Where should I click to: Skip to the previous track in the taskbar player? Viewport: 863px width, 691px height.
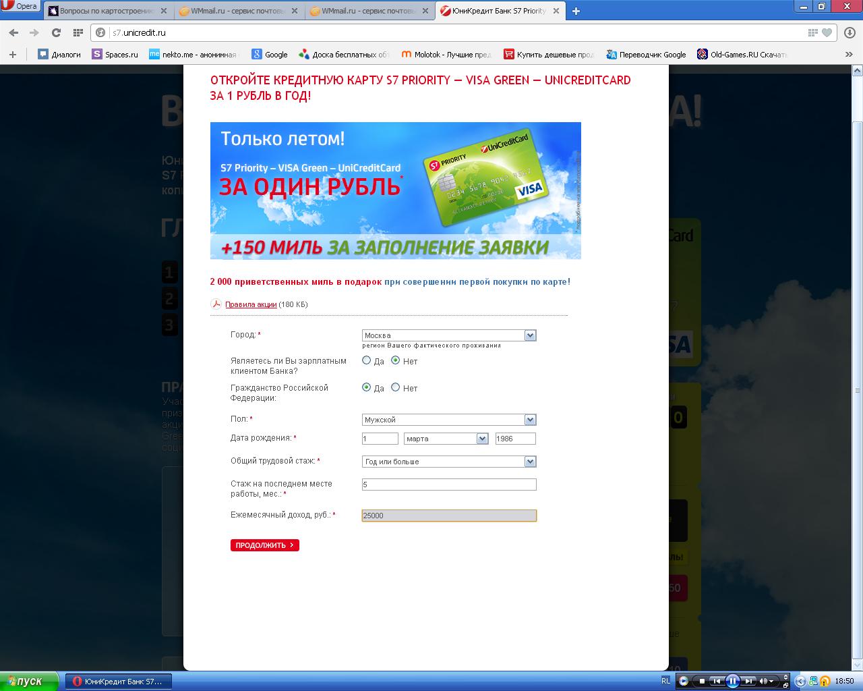pyautogui.click(x=717, y=682)
